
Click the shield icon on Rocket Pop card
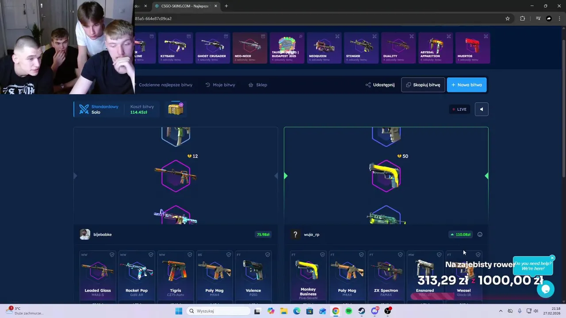151,255
